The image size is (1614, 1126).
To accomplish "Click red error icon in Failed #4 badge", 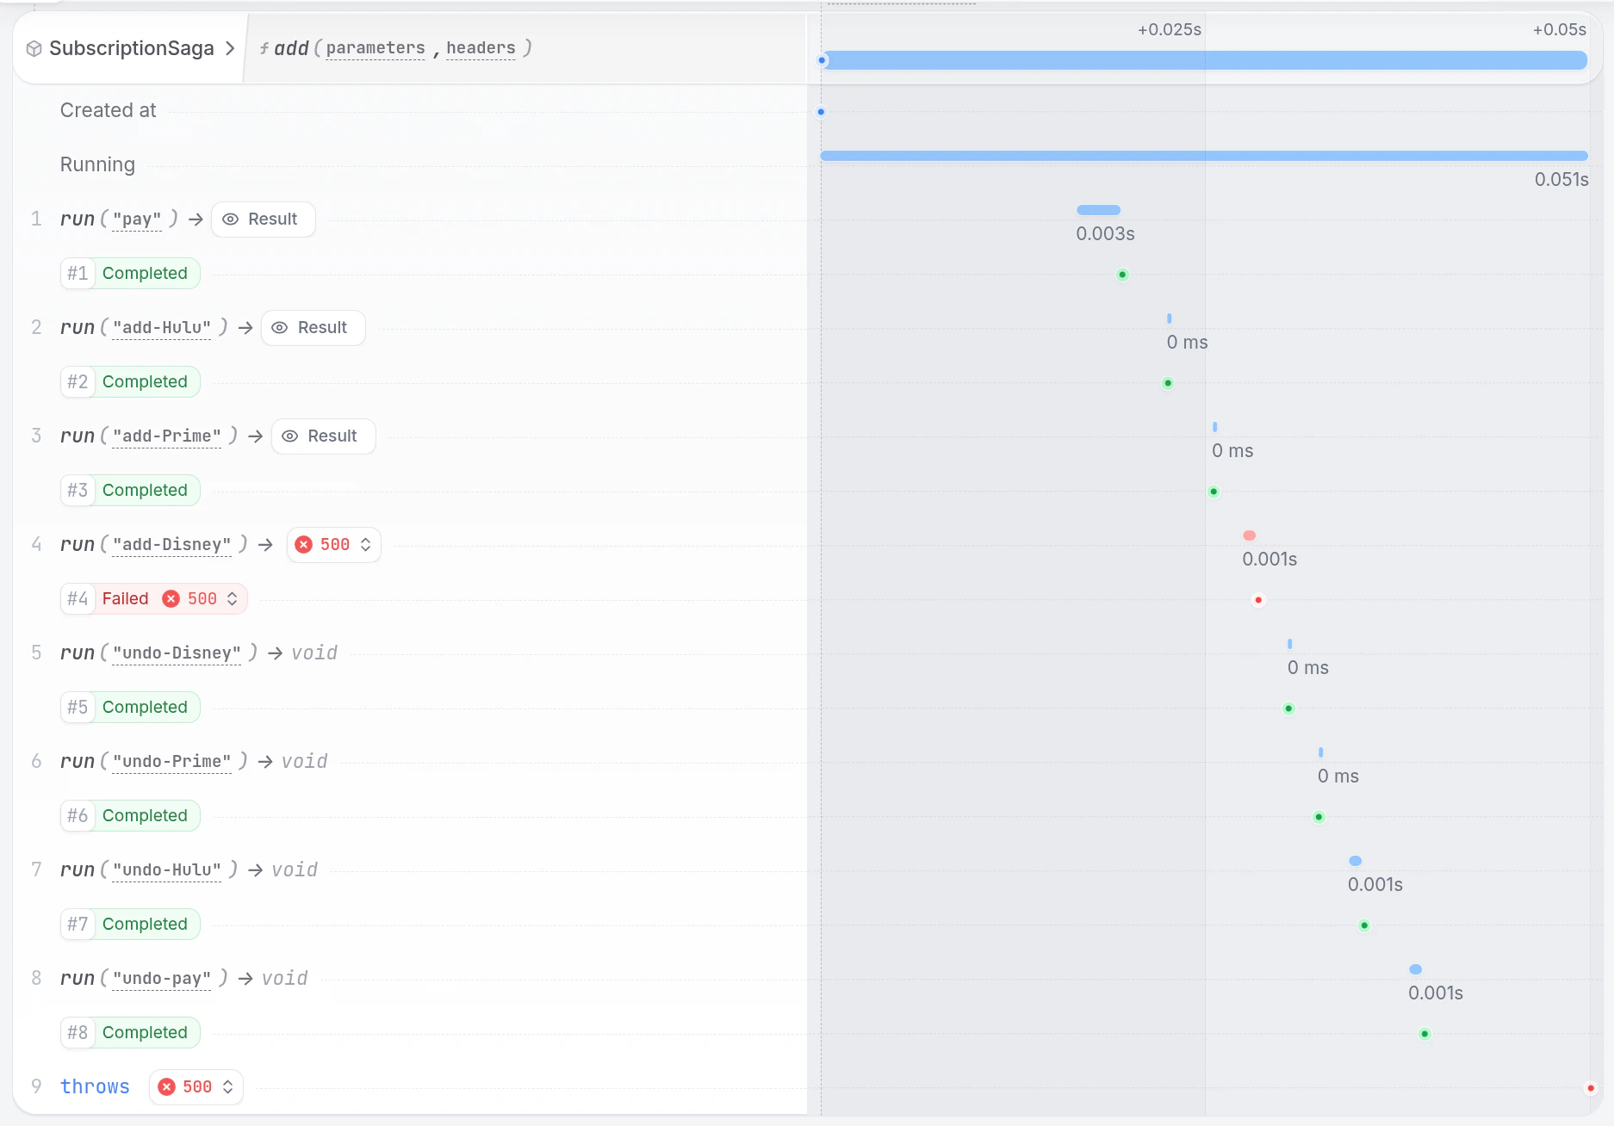I will coord(171,599).
